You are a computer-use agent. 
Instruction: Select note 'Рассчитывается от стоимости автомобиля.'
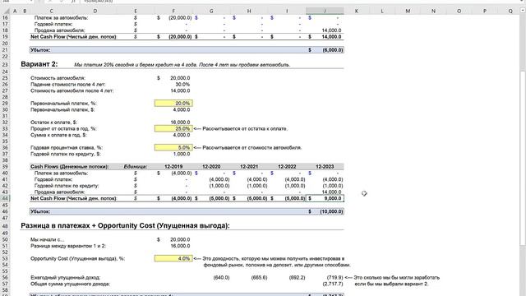click(252, 147)
